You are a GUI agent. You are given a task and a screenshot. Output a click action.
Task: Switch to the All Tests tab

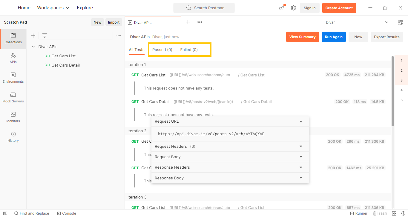pos(137,50)
